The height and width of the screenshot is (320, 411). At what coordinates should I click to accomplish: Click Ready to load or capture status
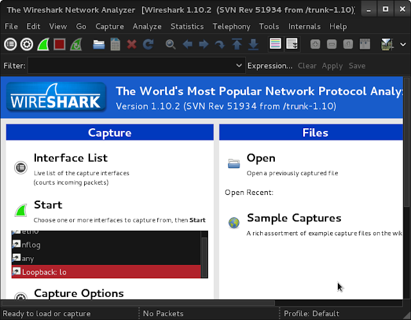[46, 314]
